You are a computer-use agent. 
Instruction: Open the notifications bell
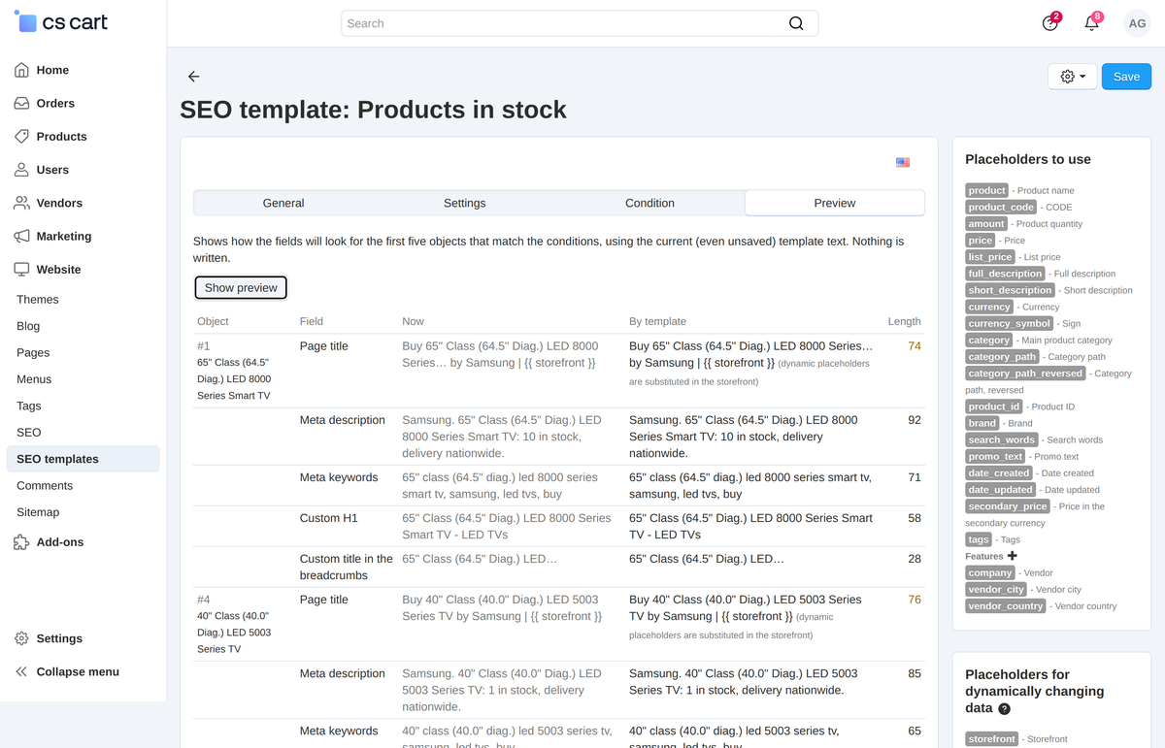click(x=1092, y=23)
